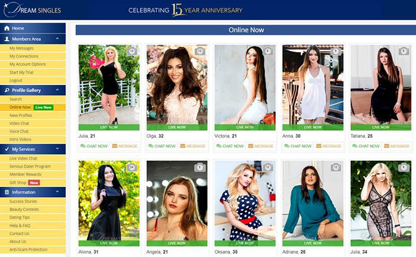Image resolution: width=416 pixels, height=257 pixels.
Task: Click Chat Now under Julia, 21
Action: coord(94,146)
